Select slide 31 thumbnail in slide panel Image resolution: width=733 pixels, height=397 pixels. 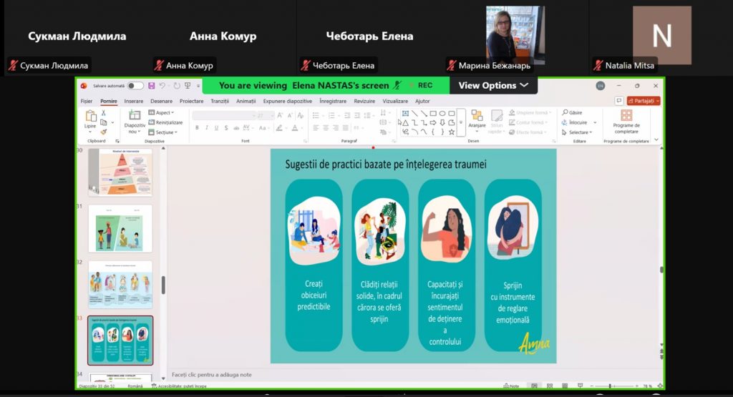point(120,228)
